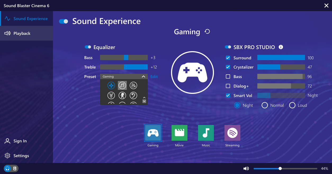The height and width of the screenshot is (174, 332).
Task: Click the Treble value +12
Action: [154, 67]
